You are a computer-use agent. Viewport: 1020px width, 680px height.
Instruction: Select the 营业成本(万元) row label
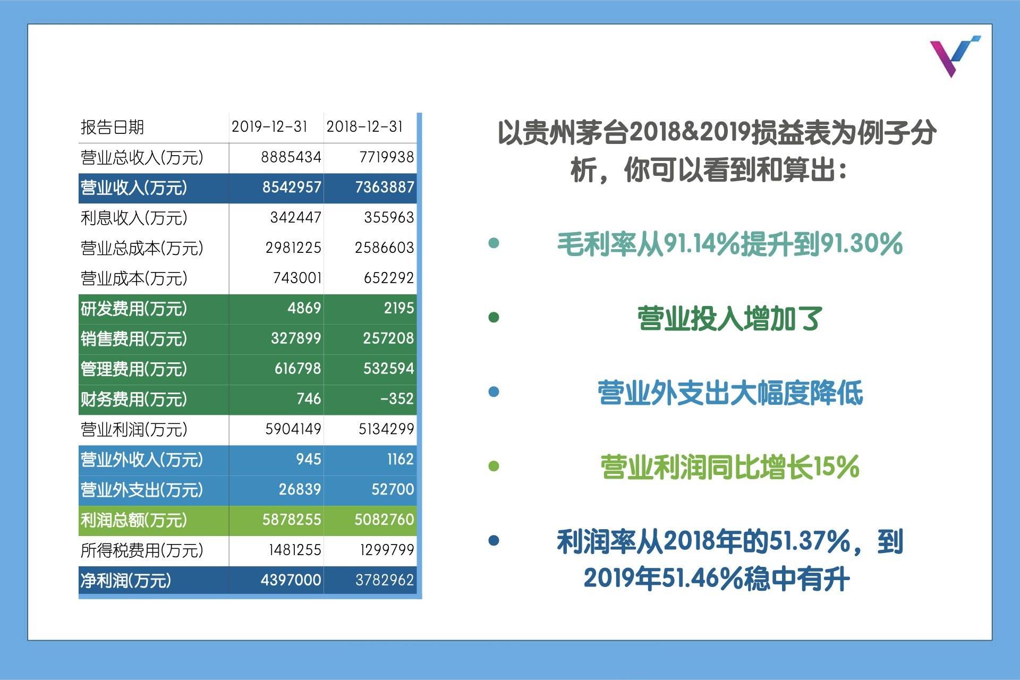pos(134,278)
